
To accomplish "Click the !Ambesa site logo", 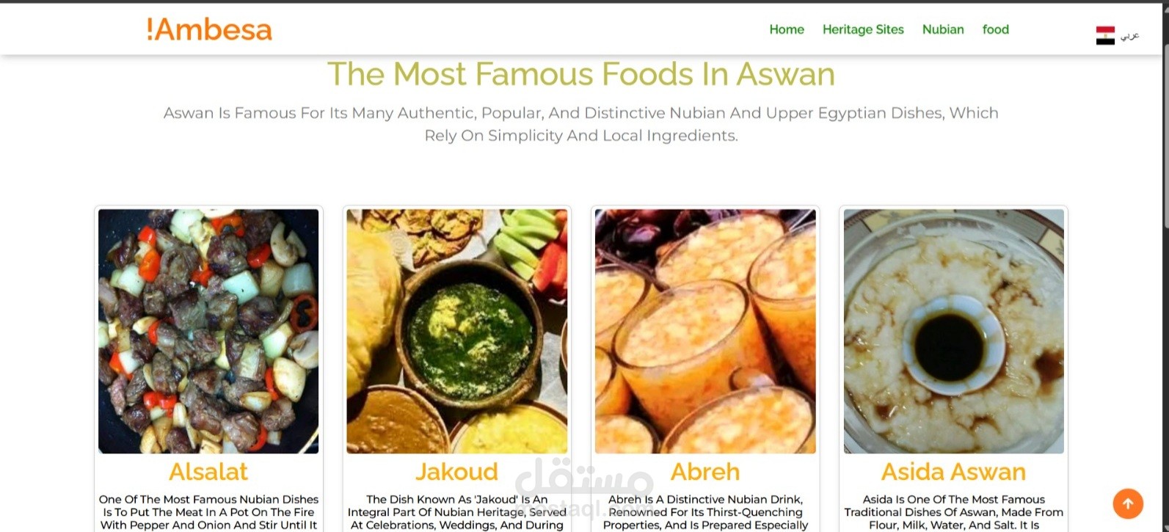I will (x=209, y=29).
